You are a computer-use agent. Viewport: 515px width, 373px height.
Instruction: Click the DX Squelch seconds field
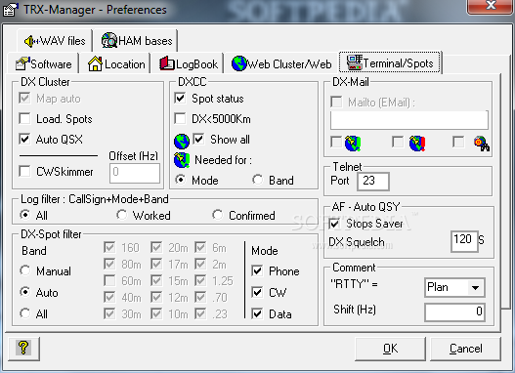click(x=464, y=241)
